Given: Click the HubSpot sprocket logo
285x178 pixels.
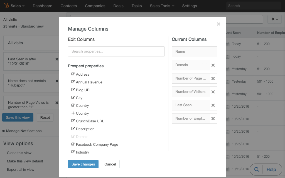Looking at the screenshot, I should (6, 6).
